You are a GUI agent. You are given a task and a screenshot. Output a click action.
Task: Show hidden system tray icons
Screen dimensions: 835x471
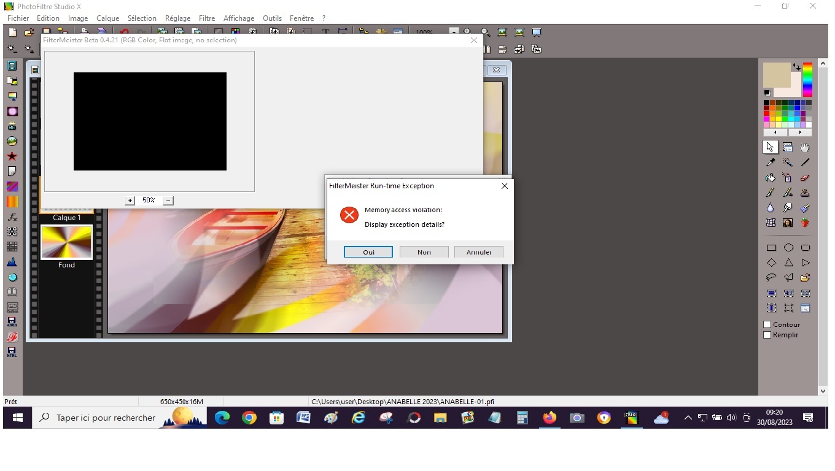tap(688, 418)
